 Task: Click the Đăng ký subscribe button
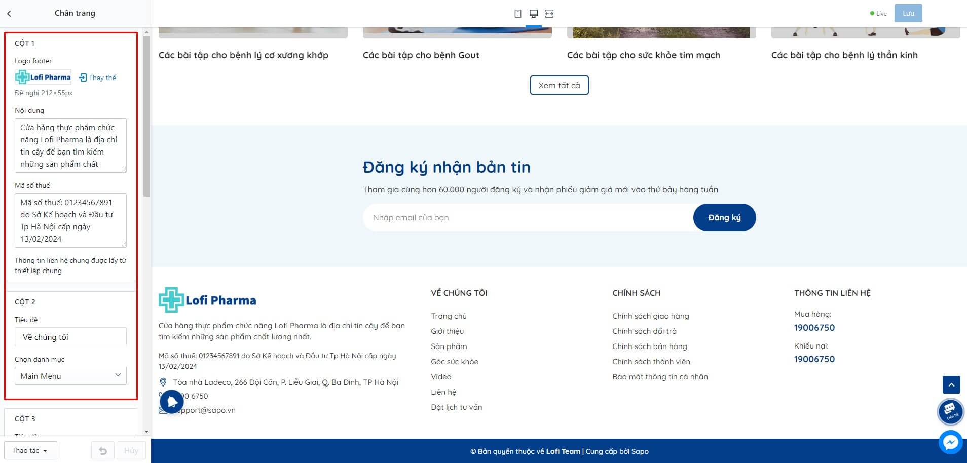[x=725, y=218]
